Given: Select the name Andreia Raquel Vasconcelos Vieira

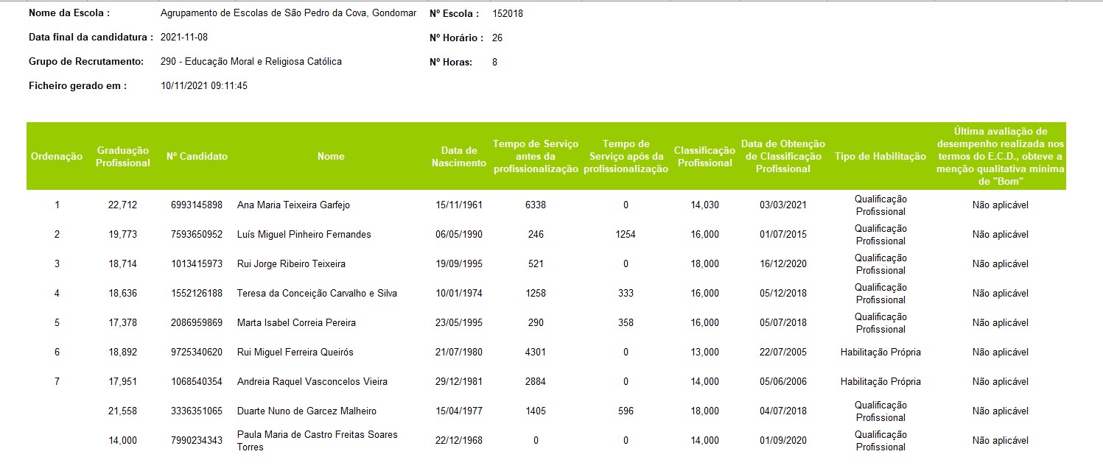Looking at the screenshot, I should pos(312,381).
